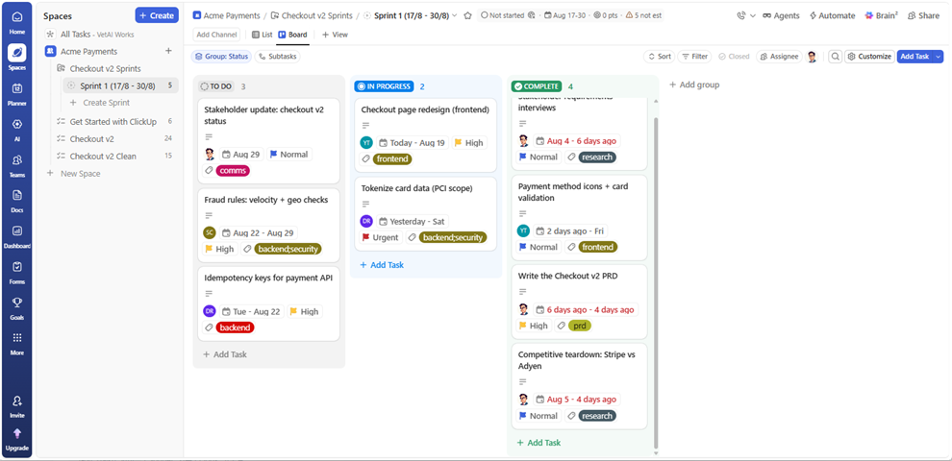Click Normal priority flag on Stakeholder update card
Screen dimensions: 952x461
(x=289, y=154)
